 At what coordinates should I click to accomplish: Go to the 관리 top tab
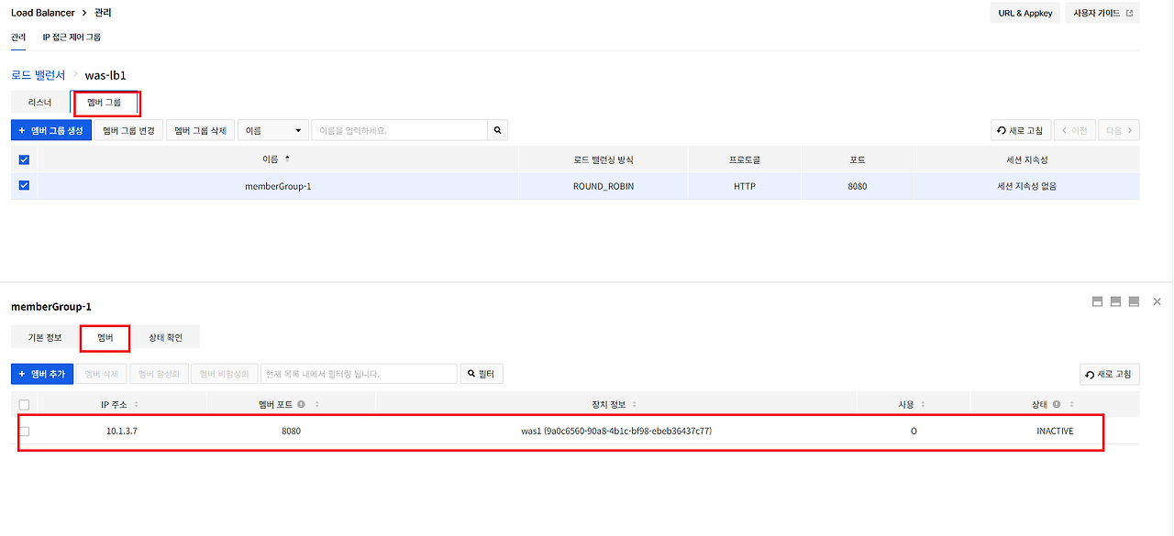18,38
